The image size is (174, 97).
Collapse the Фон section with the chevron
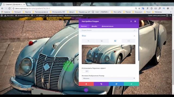point(134,36)
